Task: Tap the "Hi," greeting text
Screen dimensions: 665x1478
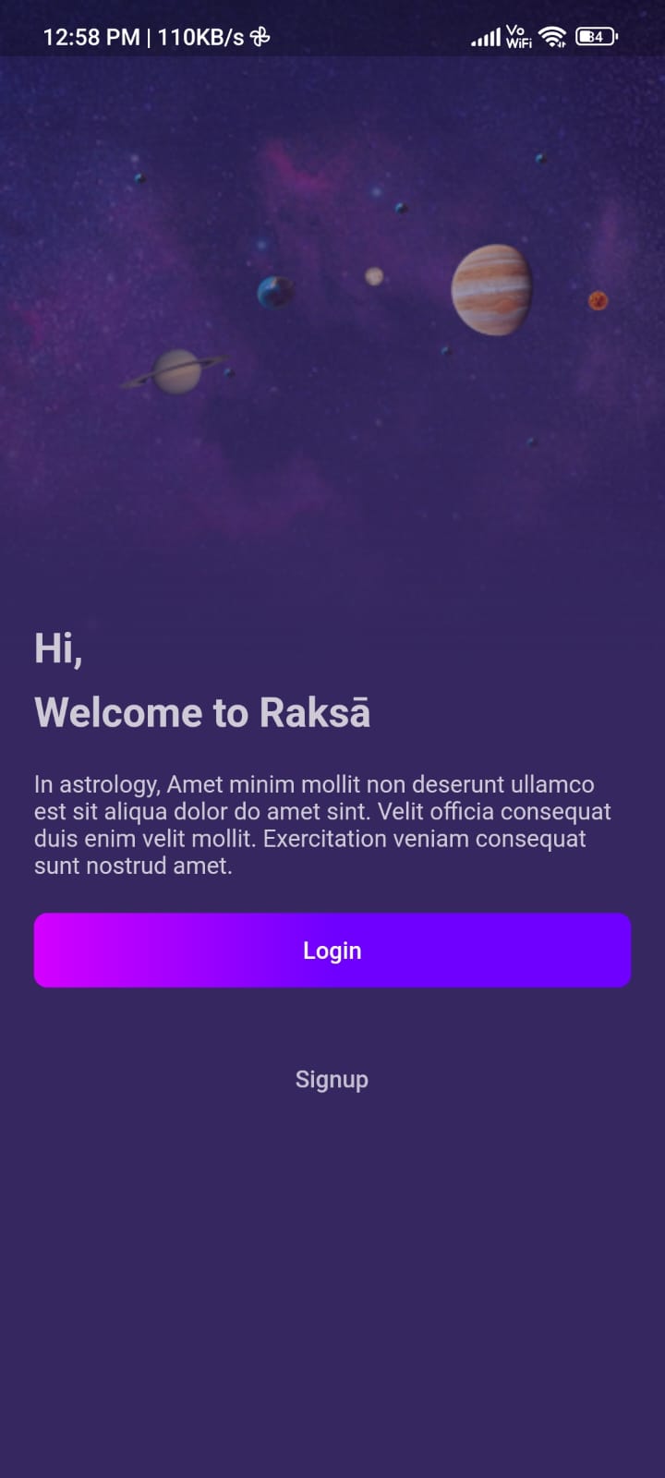Action: [58, 648]
